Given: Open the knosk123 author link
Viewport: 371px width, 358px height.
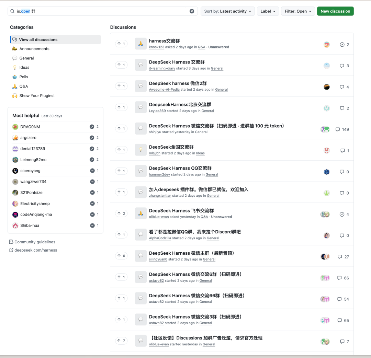Looking at the screenshot, I should 156,47.
